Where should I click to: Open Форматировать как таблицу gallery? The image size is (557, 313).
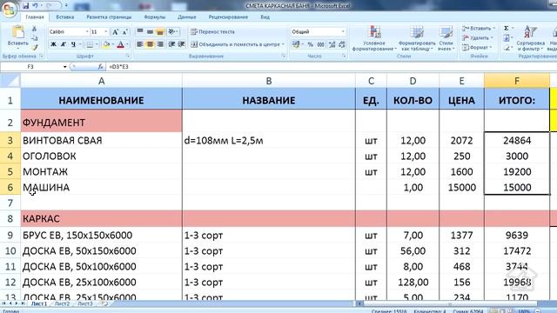tap(417, 38)
